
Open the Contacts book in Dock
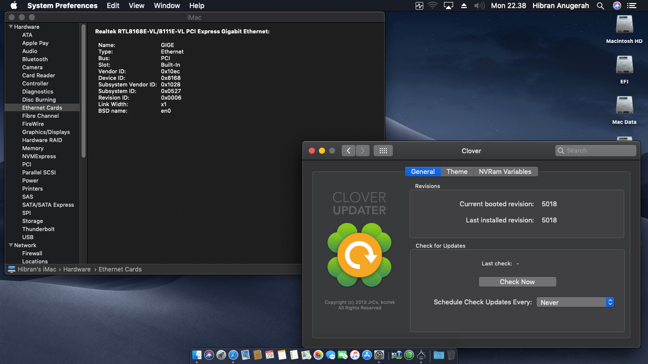tap(257, 355)
